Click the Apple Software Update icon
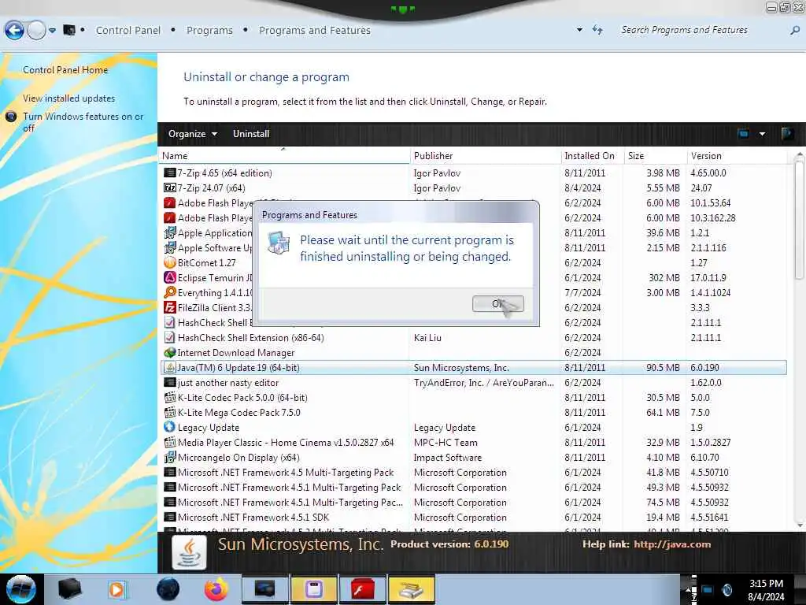806x605 pixels. coord(170,247)
